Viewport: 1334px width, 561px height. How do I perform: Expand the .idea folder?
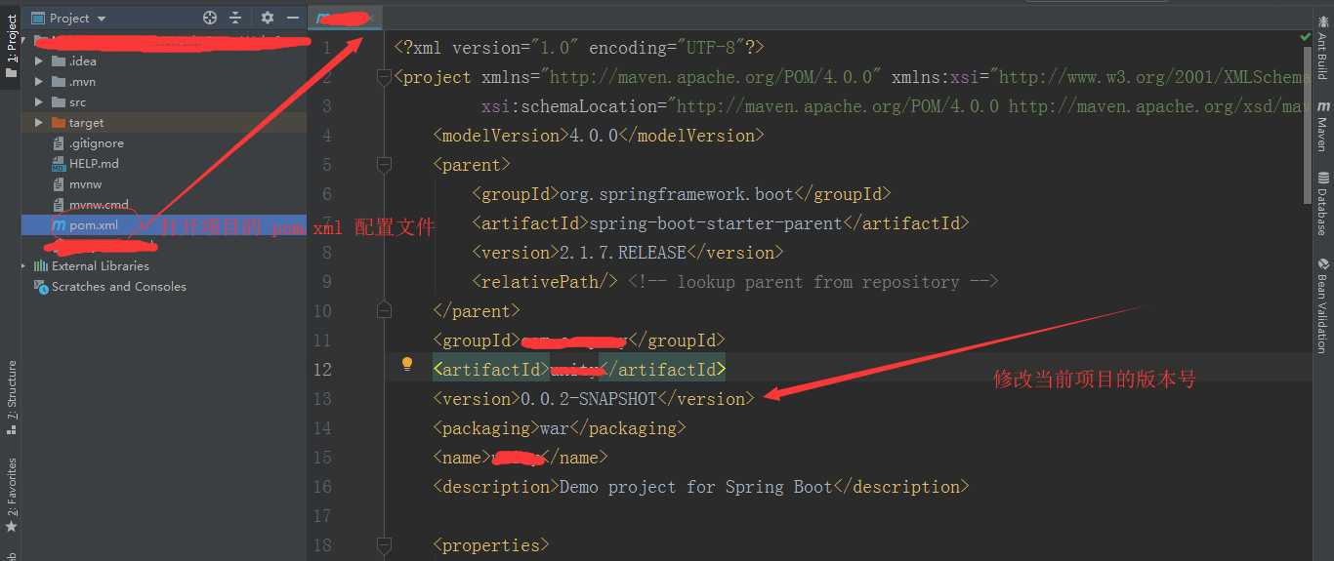coord(39,60)
